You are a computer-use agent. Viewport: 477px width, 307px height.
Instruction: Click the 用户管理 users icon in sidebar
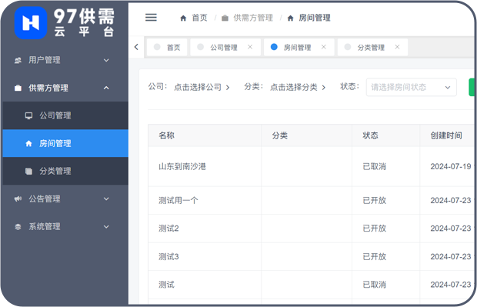pos(18,60)
